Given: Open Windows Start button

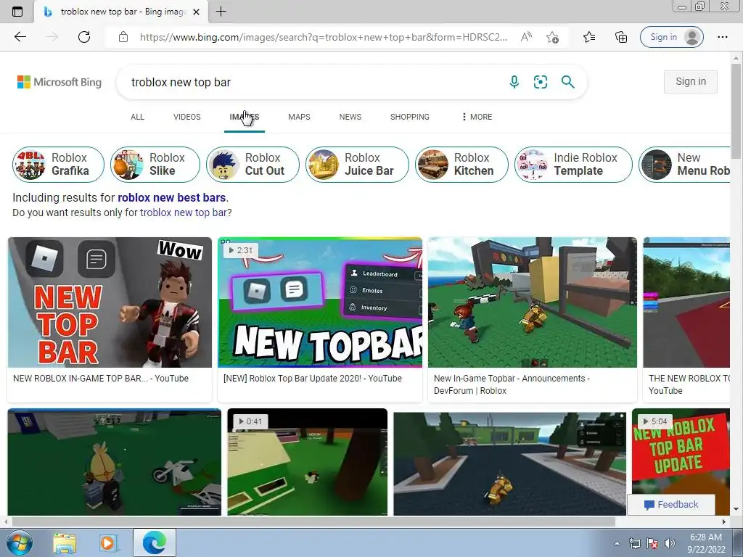Looking at the screenshot, I should click(x=19, y=542).
